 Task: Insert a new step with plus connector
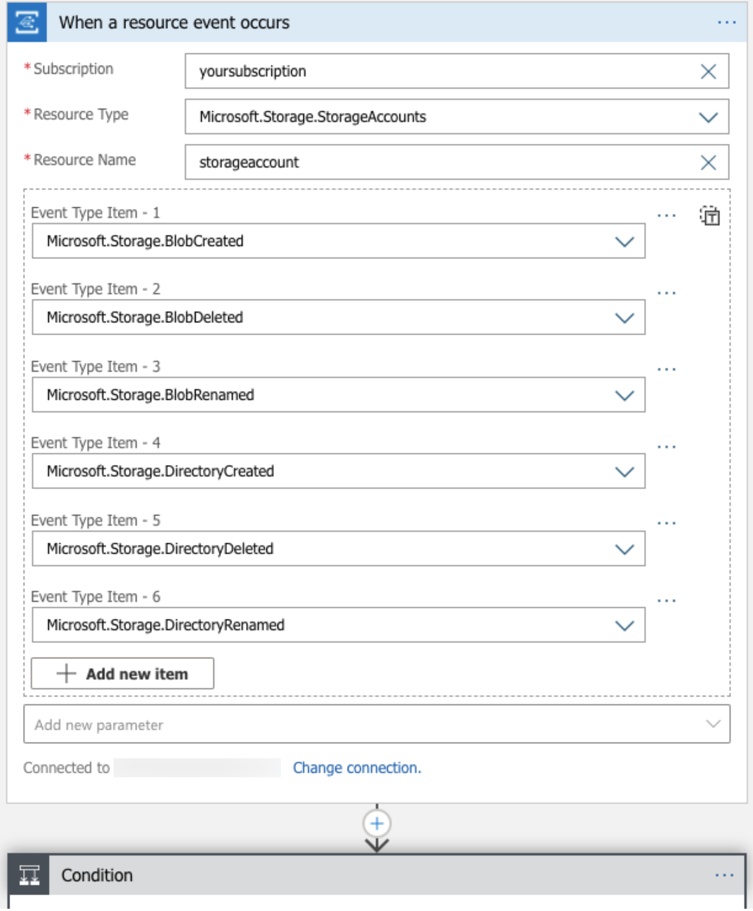click(x=376, y=823)
